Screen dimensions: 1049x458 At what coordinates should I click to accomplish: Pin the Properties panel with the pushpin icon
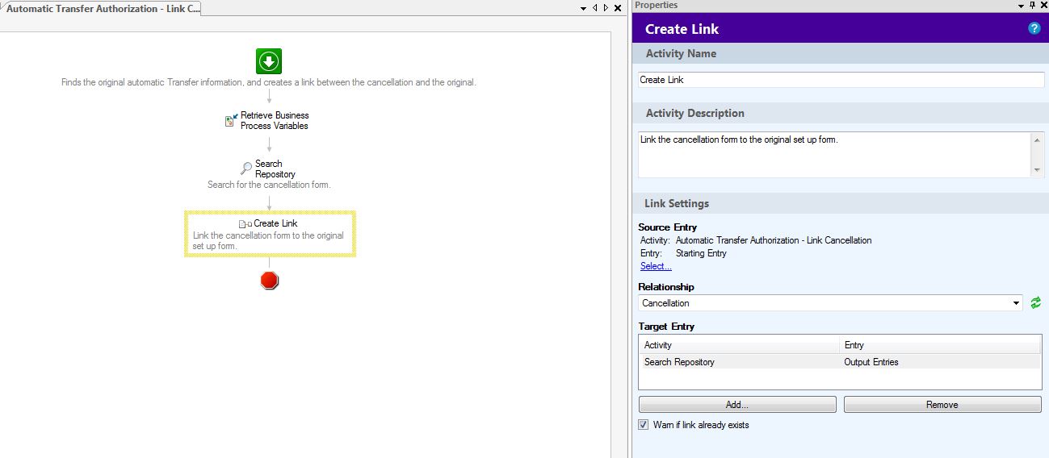pyautogui.click(x=1031, y=6)
